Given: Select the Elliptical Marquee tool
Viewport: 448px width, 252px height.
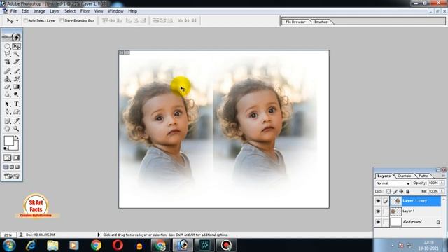Looking at the screenshot, I should click(x=8, y=46).
